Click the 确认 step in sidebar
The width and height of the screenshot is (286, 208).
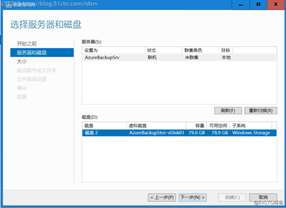pos(22,88)
